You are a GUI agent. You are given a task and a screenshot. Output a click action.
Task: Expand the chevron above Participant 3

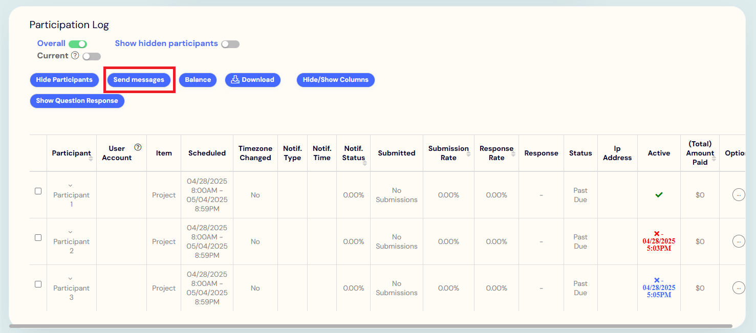(71, 279)
